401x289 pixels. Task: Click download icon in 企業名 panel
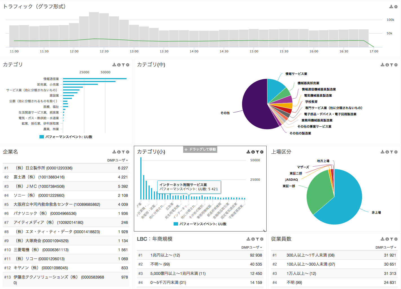[114, 152]
